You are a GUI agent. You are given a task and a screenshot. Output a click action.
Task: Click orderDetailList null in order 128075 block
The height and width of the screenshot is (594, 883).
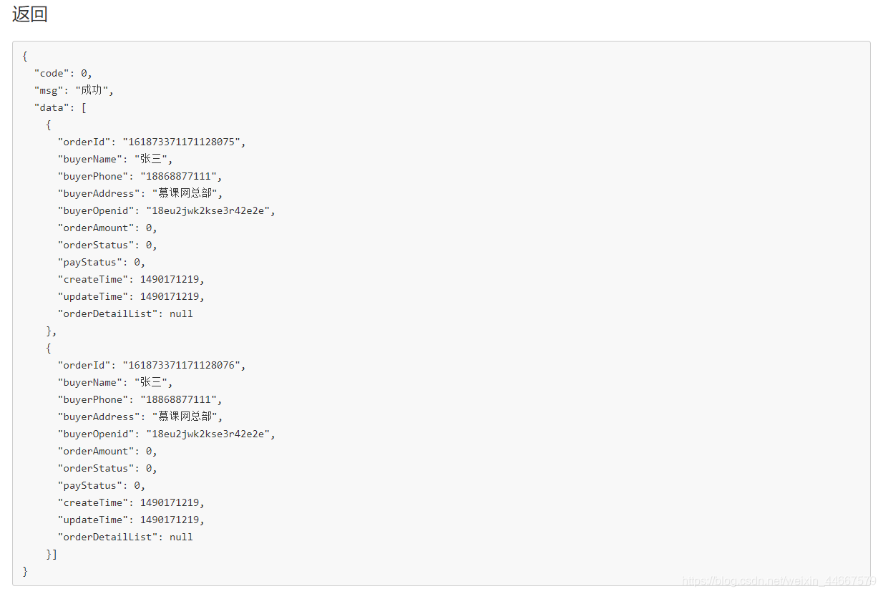click(x=125, y=313)
